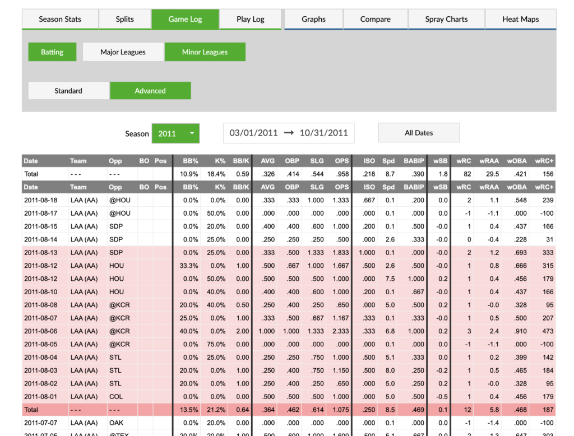Click the All Dates button

pyautogui.click(x=418, y=132)
